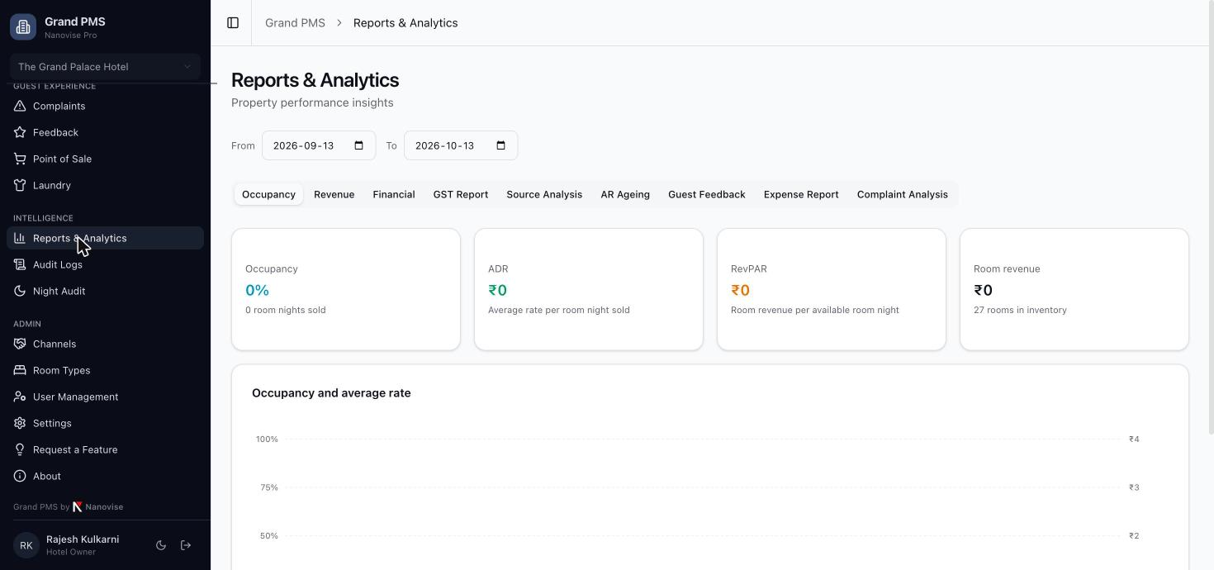Open Complaints in the sidebar

[105, 106]
